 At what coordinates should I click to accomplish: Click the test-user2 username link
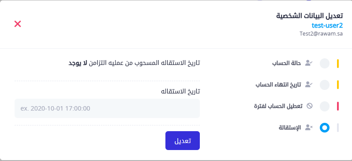[327, 25]
